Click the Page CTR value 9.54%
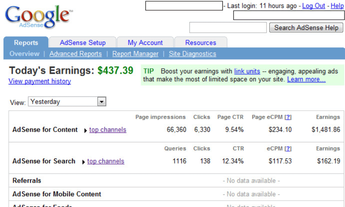This screenshot has width=345, height=207. pyautogui.click(x=234, y=130)
